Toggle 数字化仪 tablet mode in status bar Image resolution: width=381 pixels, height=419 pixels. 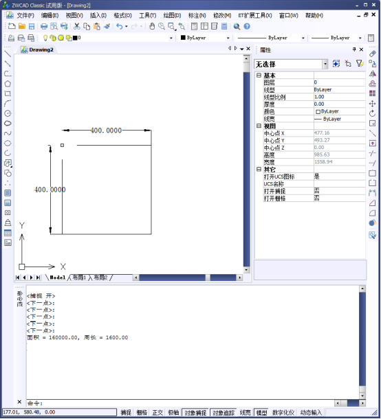(x=283, y=412)
